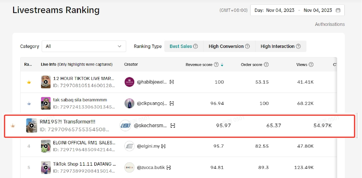This screenshot has width=362, height=178.
Task: Click the Views column help icon
Action: pyautogui.click(x=311, y=64)
